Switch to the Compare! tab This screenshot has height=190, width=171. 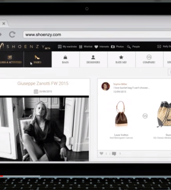[x=149, y=59]
